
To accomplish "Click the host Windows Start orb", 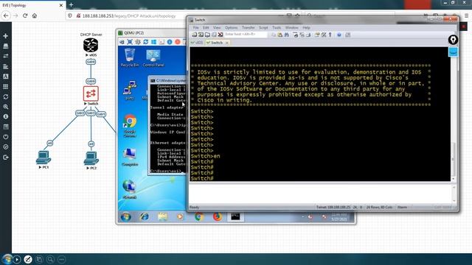I will pos(7,259).
